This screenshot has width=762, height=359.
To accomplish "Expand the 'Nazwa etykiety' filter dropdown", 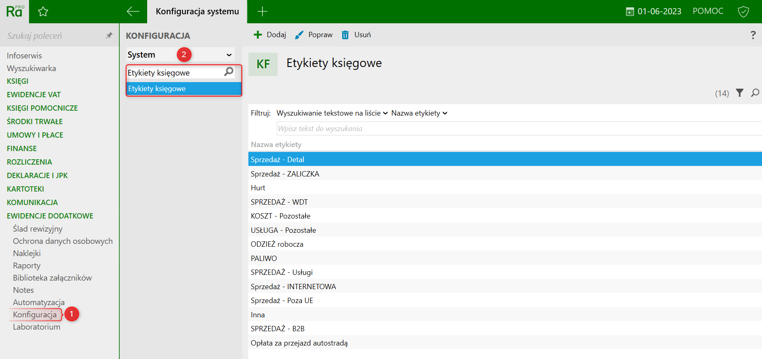I will [419, 113].
